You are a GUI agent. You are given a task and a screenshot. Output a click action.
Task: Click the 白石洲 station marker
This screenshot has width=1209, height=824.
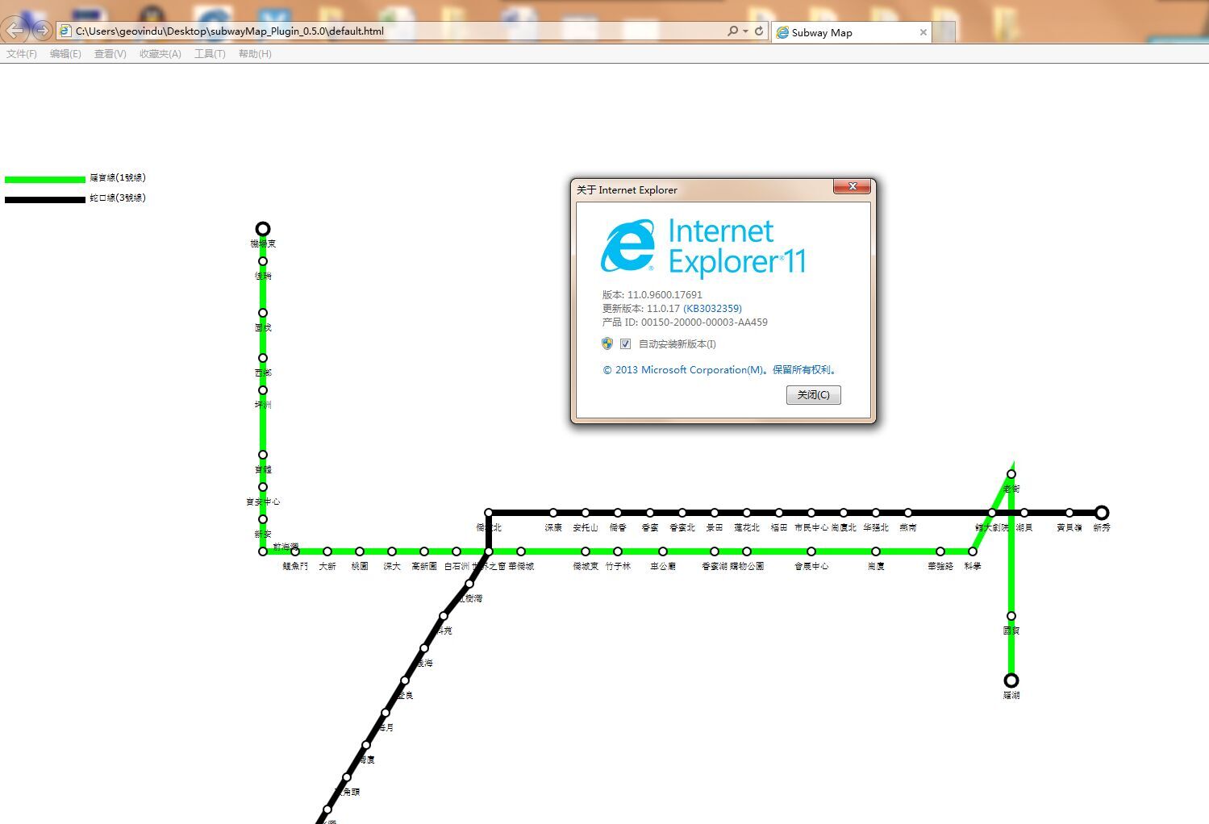point(457,551)
